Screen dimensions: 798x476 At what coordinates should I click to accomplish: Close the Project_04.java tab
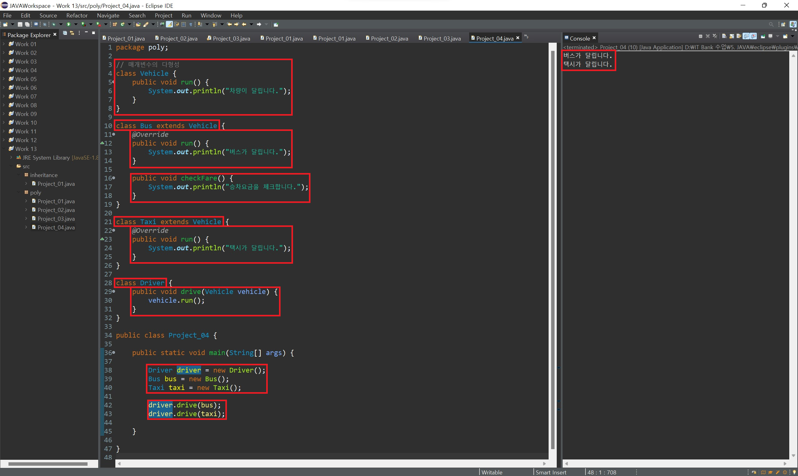(x=518, y=38)
